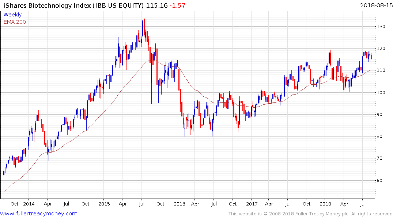Select the EMA 200 legend label
Viewport: 393px width, 219px height.
(15, 22)
